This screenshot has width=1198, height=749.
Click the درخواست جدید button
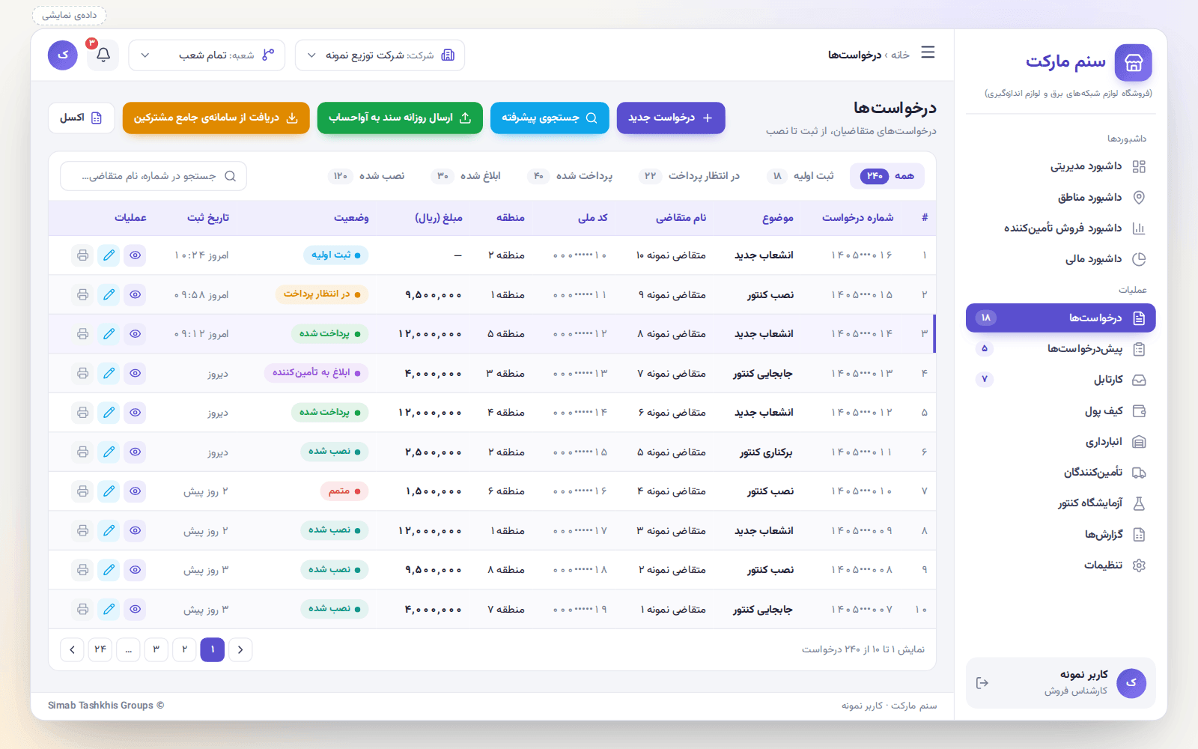click(671, 118)
